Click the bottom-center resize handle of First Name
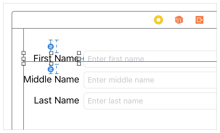 51,64
